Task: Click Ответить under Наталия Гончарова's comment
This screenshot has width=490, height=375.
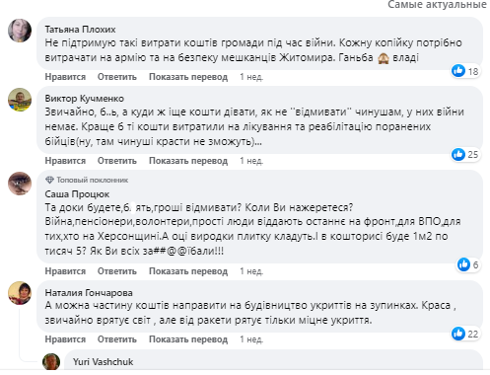Action: click(x=117, y=339)
